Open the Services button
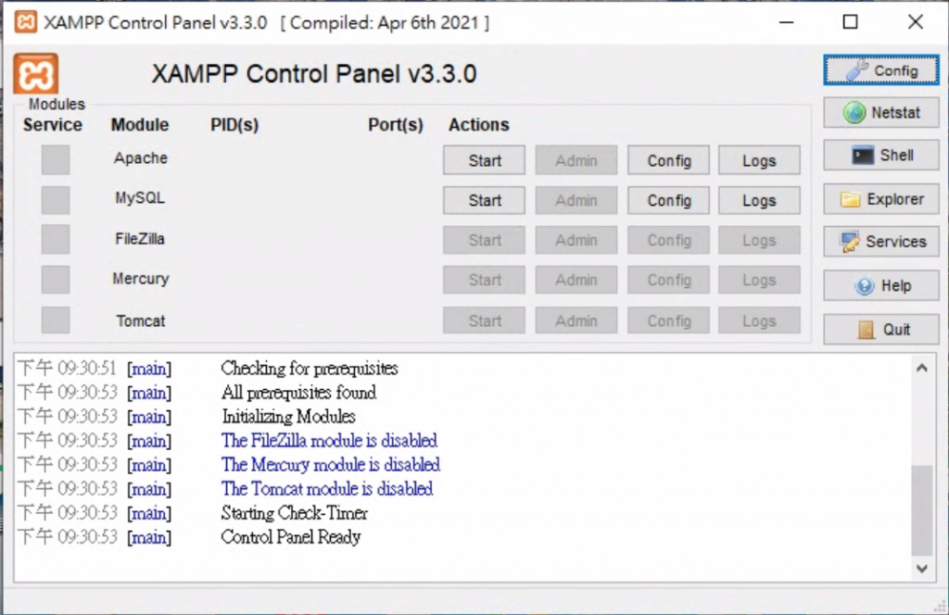 click(x=881, y=242)
